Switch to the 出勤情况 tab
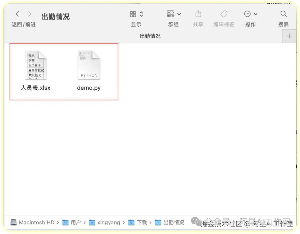 150,36
